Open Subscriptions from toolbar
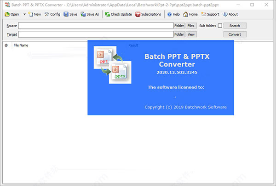 pyautogui.click(x=148, y=14)
